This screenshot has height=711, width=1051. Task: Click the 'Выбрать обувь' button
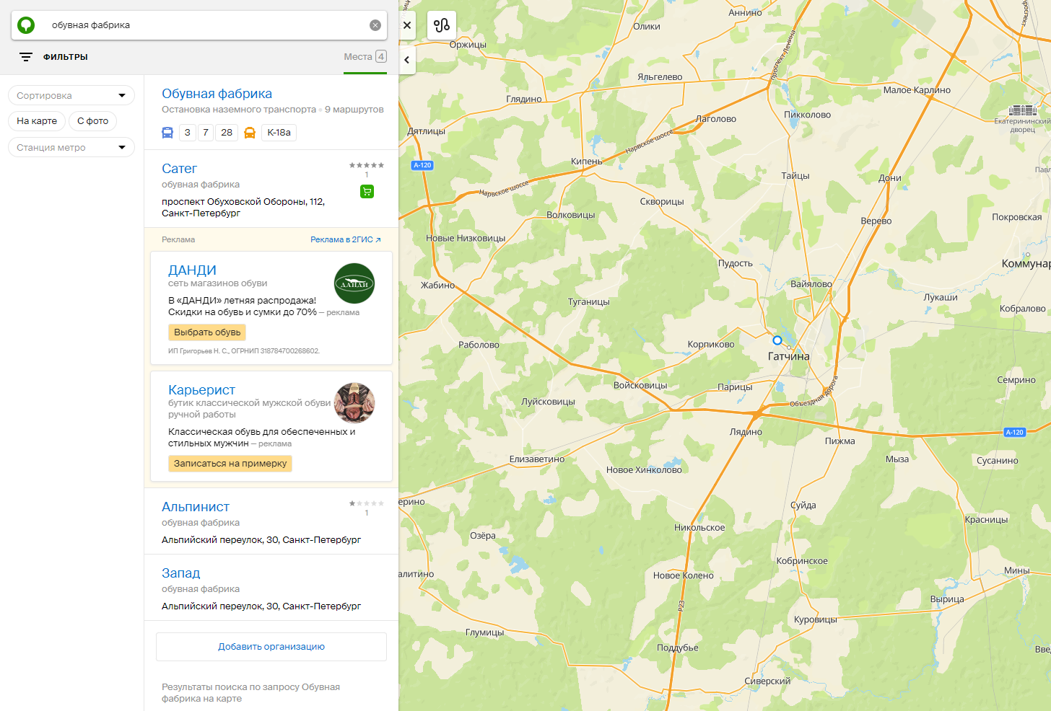[207, 332]
